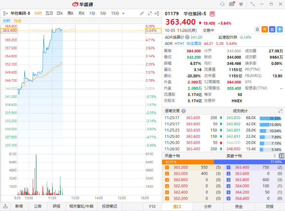
Task: Select the 盘口 order book tab
Action: pos(177,206)
